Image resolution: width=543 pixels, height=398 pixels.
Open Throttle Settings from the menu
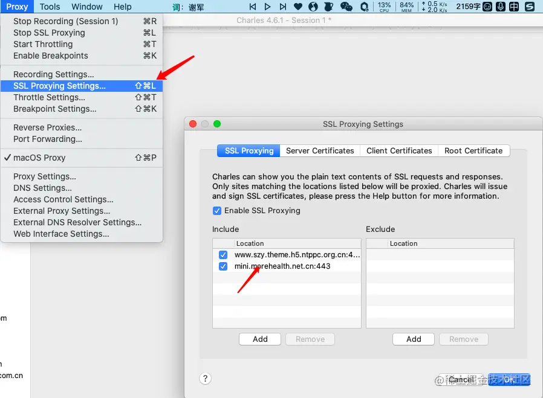[82, 97]
